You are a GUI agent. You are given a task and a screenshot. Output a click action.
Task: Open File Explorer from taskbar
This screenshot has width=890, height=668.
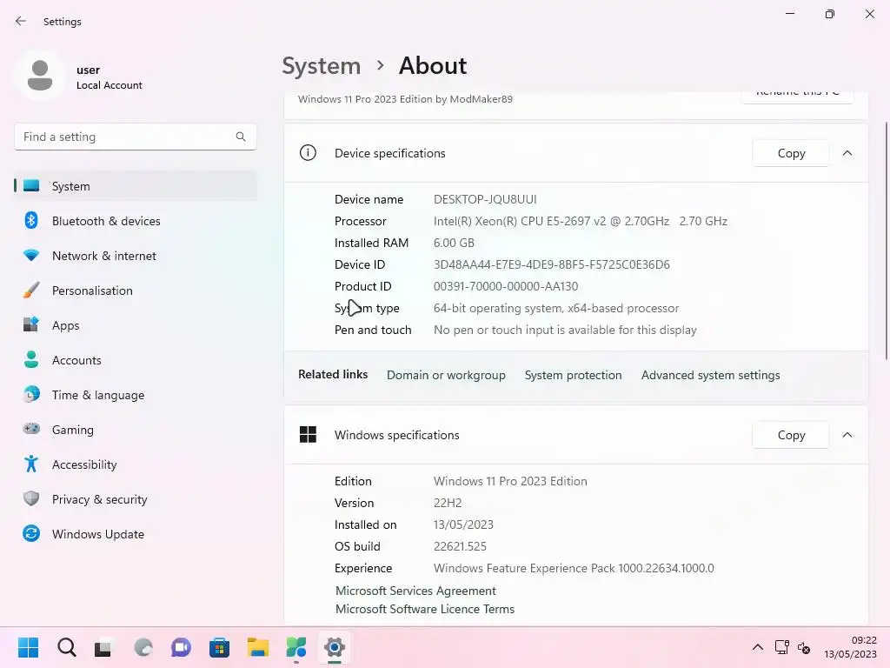tap(257, 647)
